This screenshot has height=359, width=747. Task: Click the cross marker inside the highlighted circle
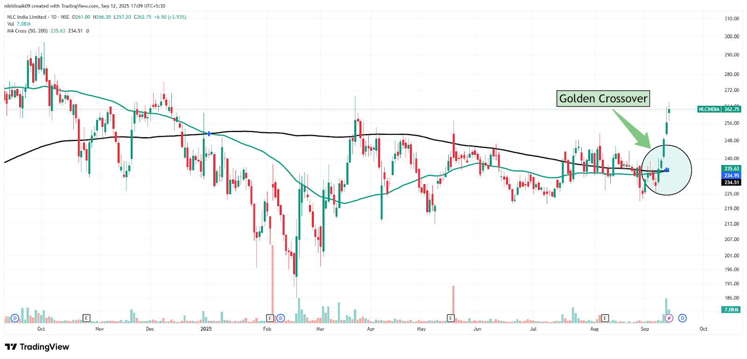pyautogui.click(x=667, y=170)
